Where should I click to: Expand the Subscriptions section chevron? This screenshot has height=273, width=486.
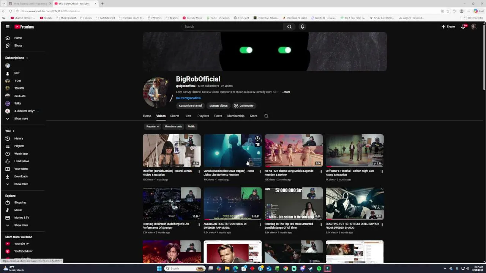[x=27, y=58]
